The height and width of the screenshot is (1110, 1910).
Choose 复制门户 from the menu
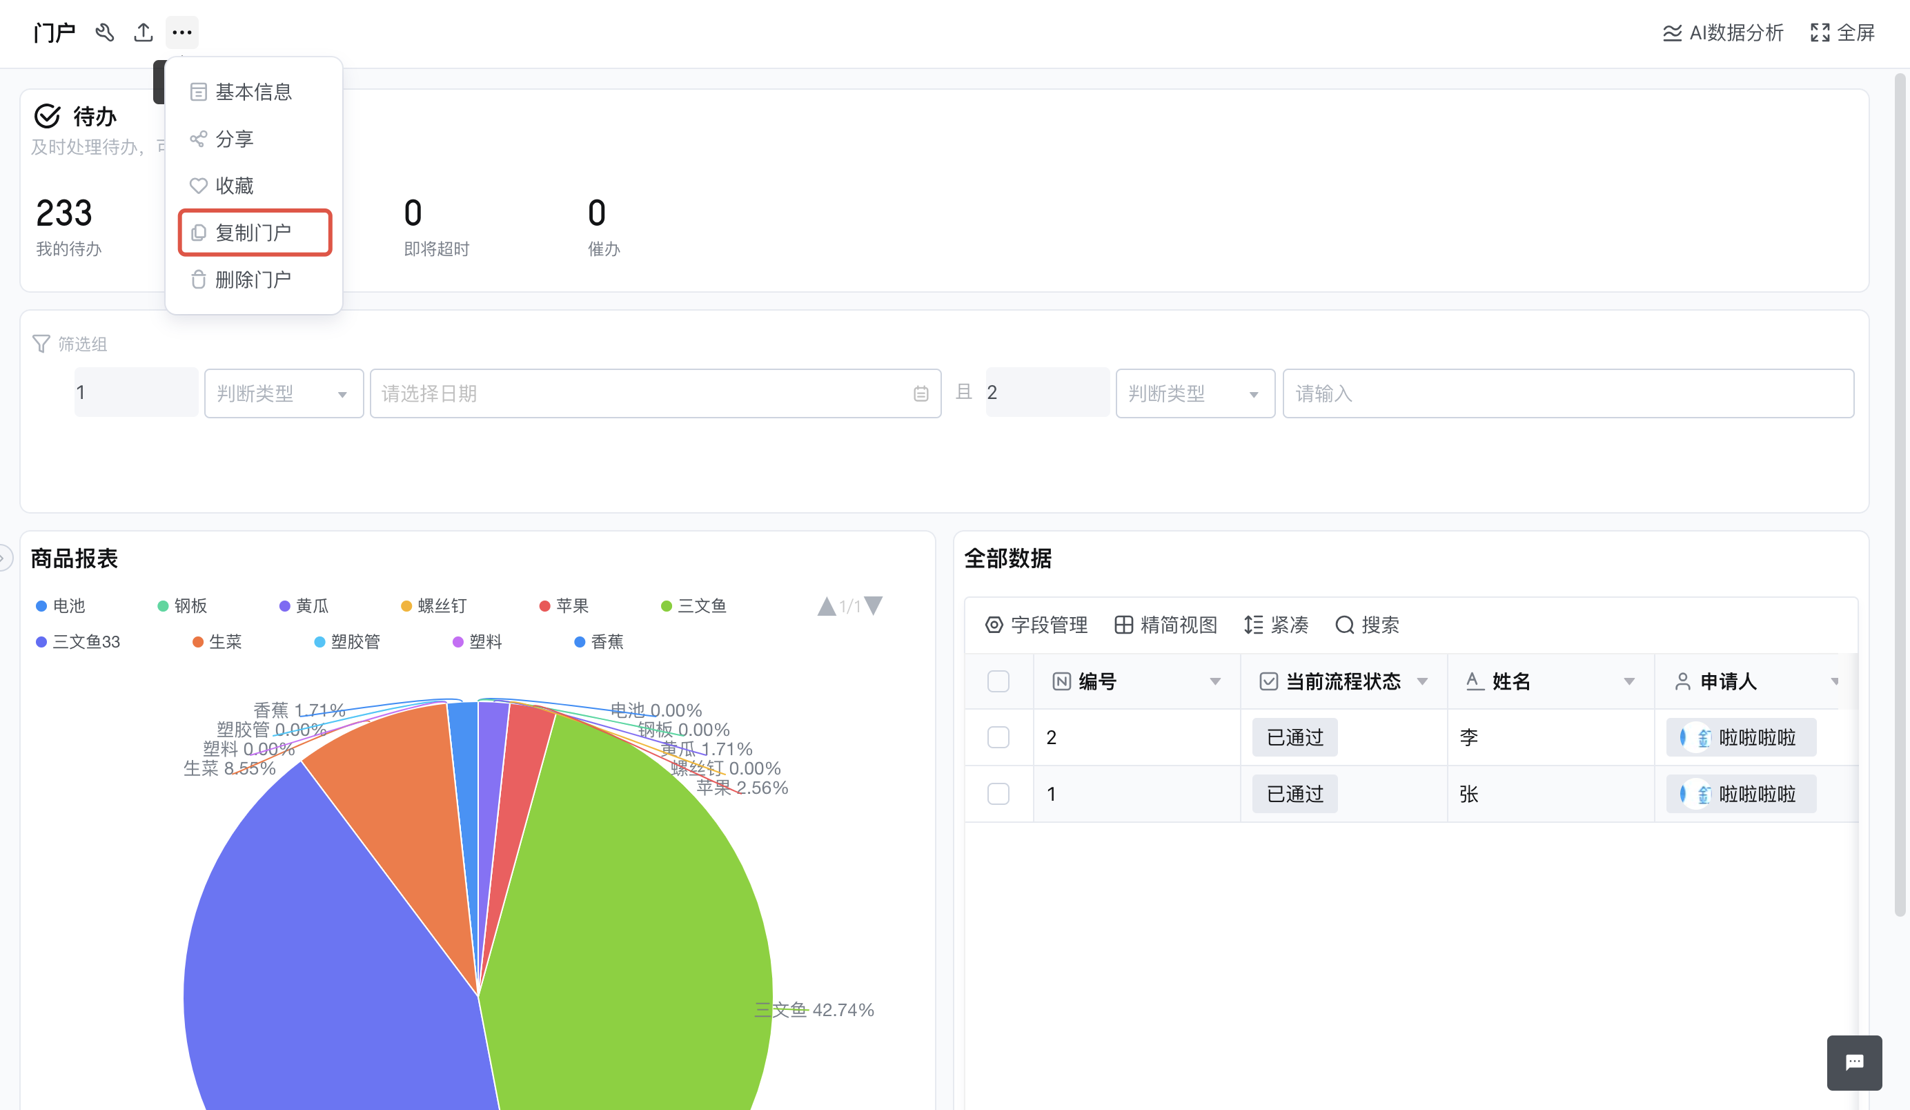[x=255, y=233]
